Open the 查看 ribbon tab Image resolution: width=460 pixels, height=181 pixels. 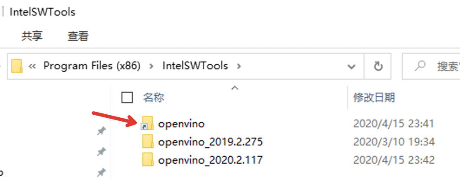pyautogui.click(x=78, y=36)
